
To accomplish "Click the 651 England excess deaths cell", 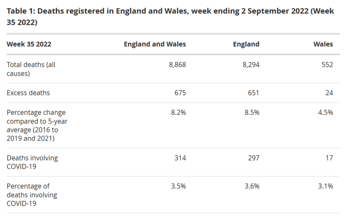I will [x=254, y=93].
